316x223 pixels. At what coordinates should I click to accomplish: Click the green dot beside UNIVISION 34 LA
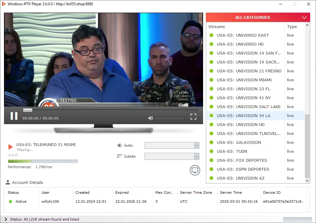211,116
